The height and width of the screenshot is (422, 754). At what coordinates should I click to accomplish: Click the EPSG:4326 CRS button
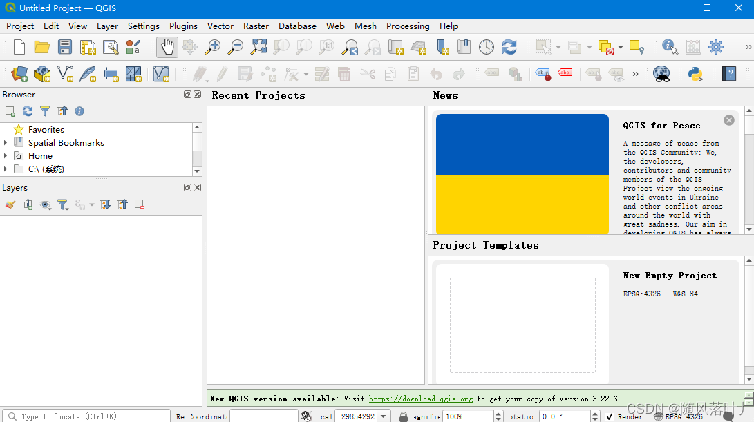(679, 416)
